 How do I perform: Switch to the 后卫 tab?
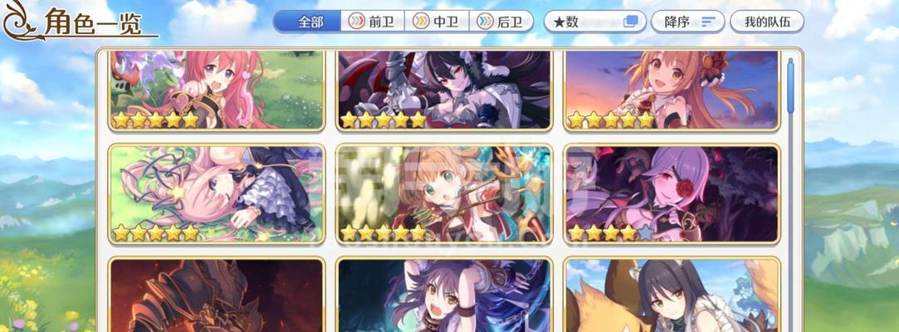(501, 22)
